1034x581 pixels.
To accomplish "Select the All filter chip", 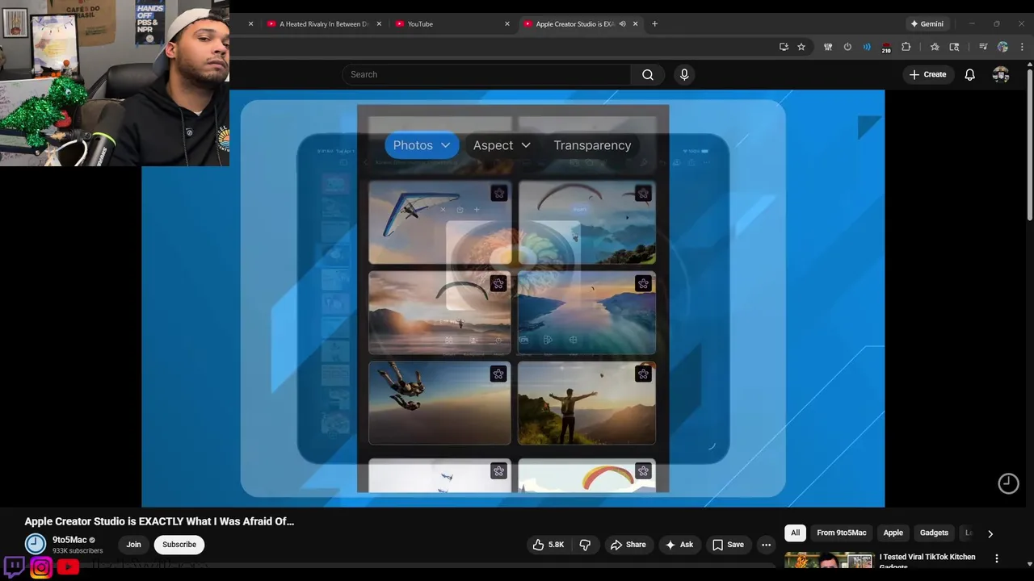I will [x=795, y=533].
